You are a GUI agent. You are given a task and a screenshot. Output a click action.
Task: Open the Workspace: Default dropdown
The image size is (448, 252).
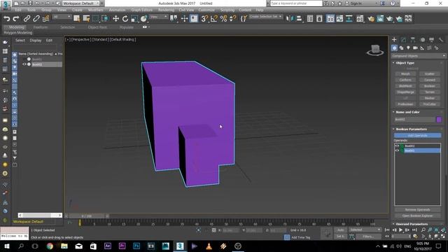coord(81,3)
